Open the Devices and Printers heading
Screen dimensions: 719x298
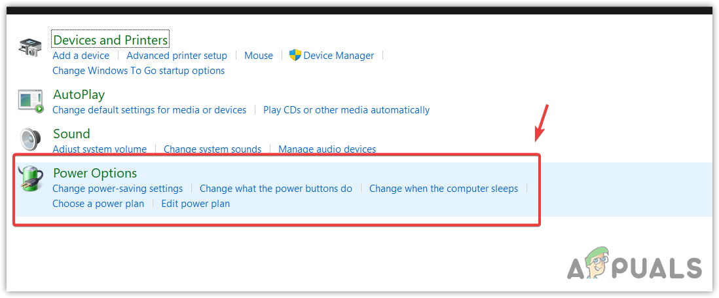110,40
